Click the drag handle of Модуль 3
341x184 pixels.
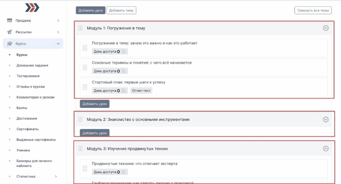pos(81,149)
